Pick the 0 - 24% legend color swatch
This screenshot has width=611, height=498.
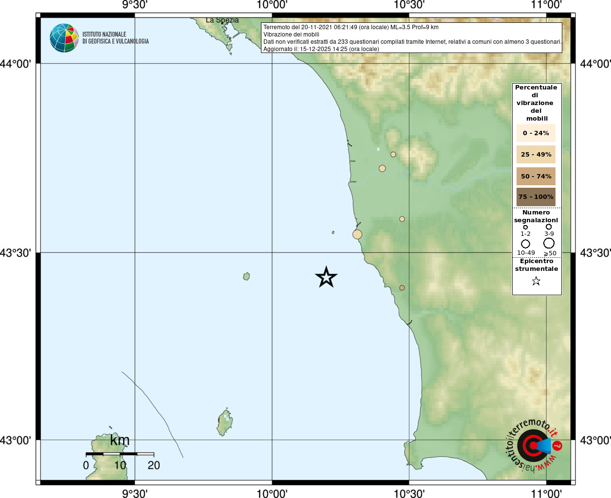coord(536,133)
